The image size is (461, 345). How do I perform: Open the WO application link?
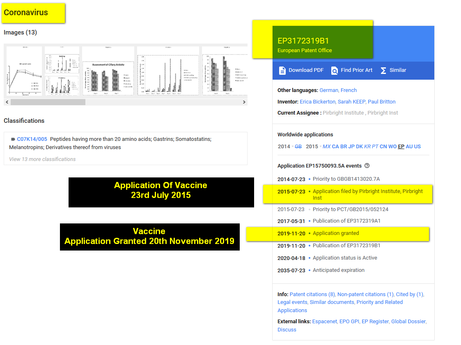[x=392, y=147]
